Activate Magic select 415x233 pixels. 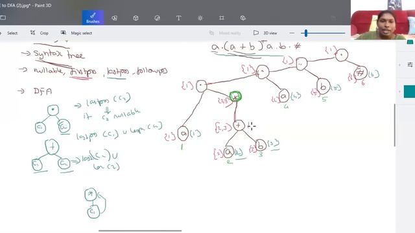tap(77, 33)
